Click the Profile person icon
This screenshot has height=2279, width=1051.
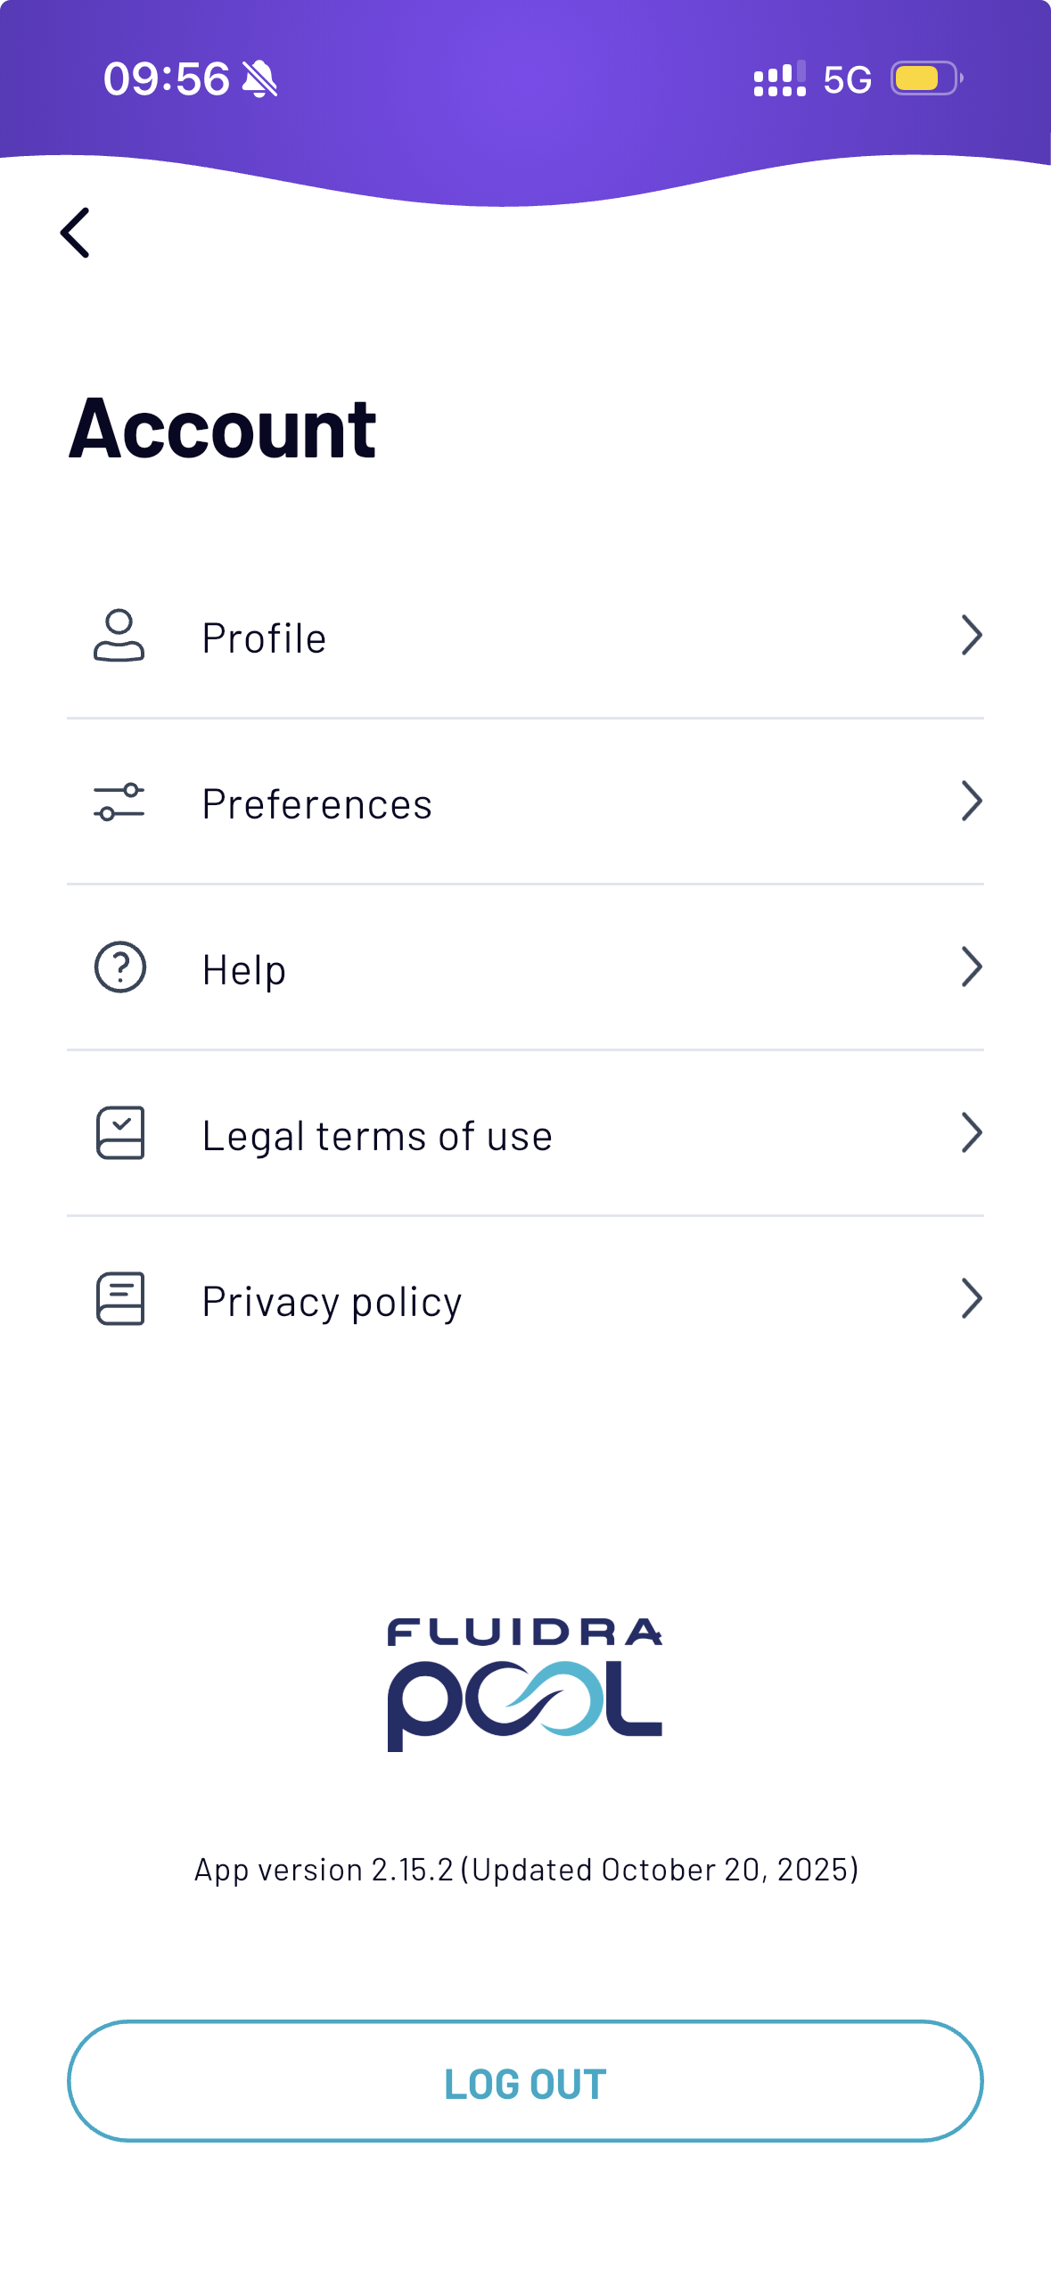click(x=119, y=637)
